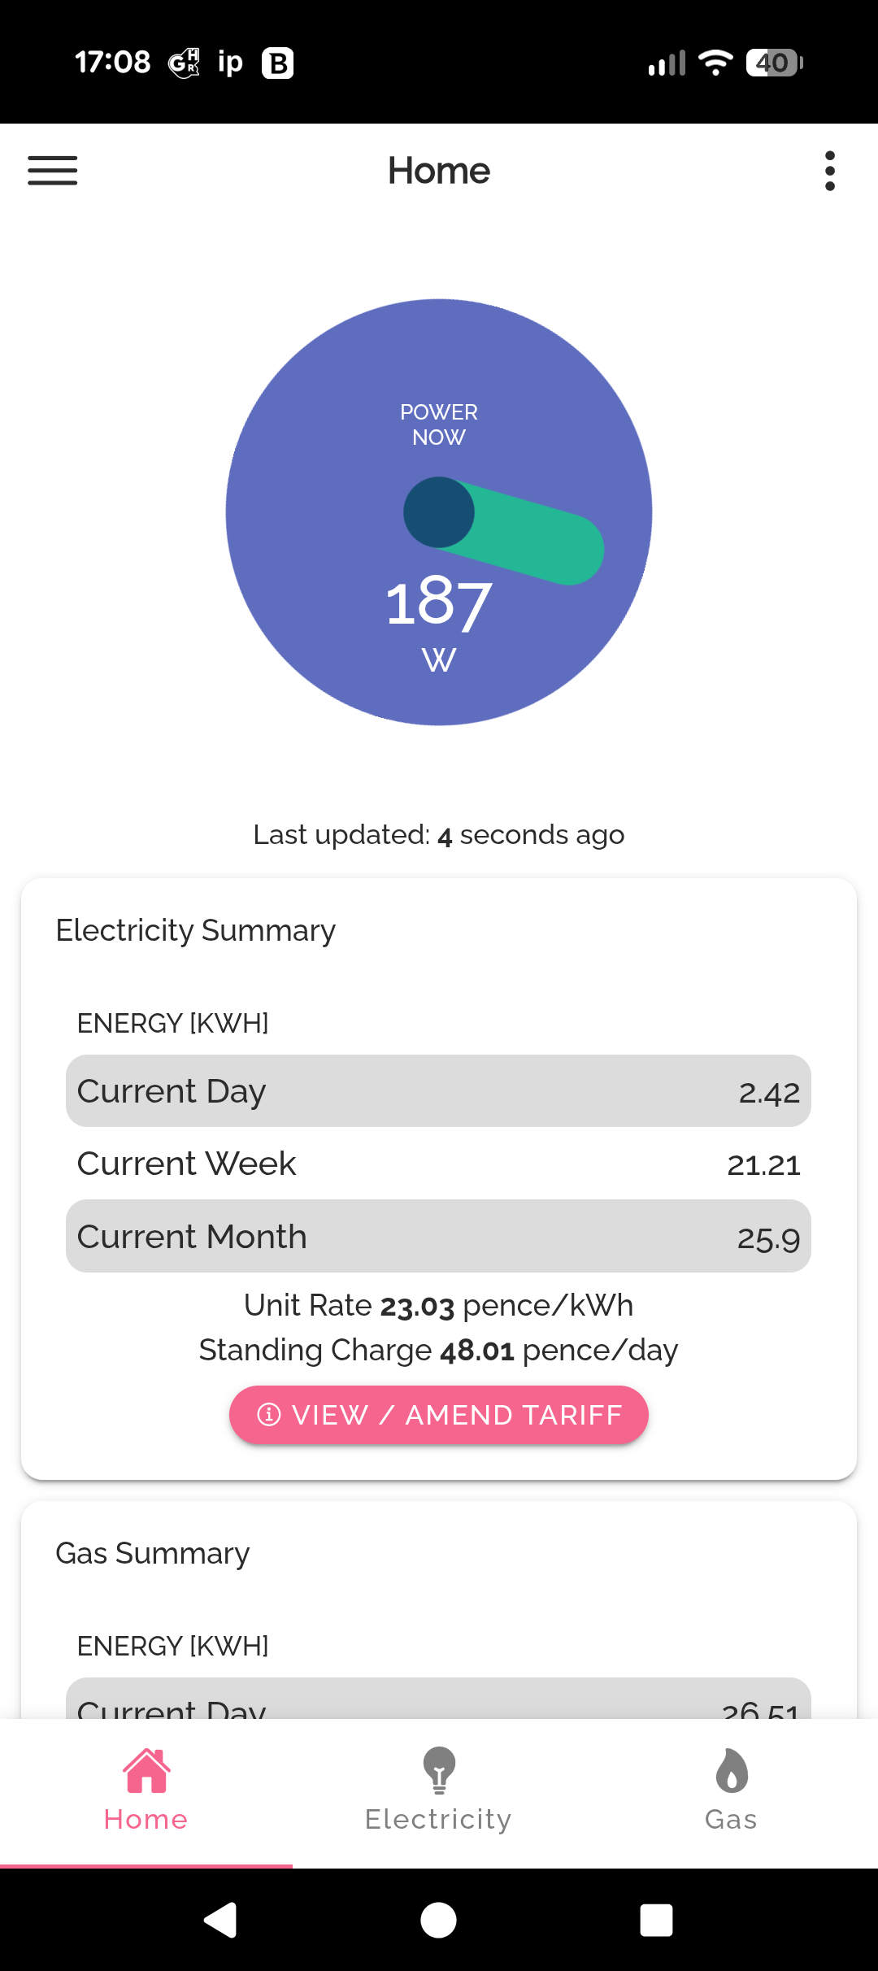
Task: Open the three-dot overflow menu
Action: click(829, 171)
